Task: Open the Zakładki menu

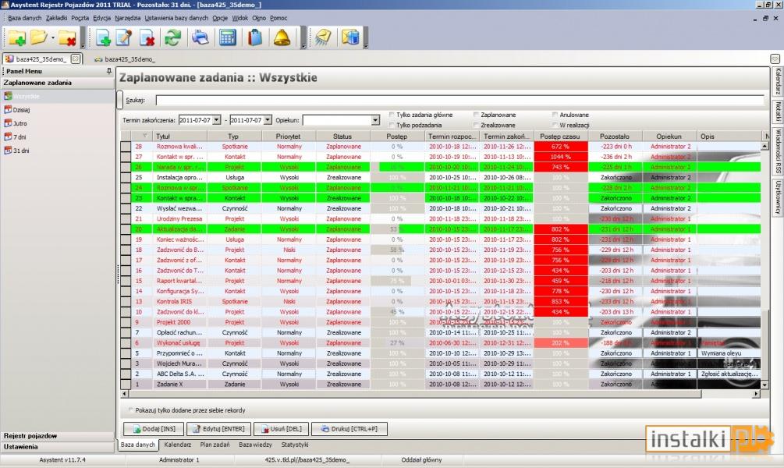Action: point(56,18)
